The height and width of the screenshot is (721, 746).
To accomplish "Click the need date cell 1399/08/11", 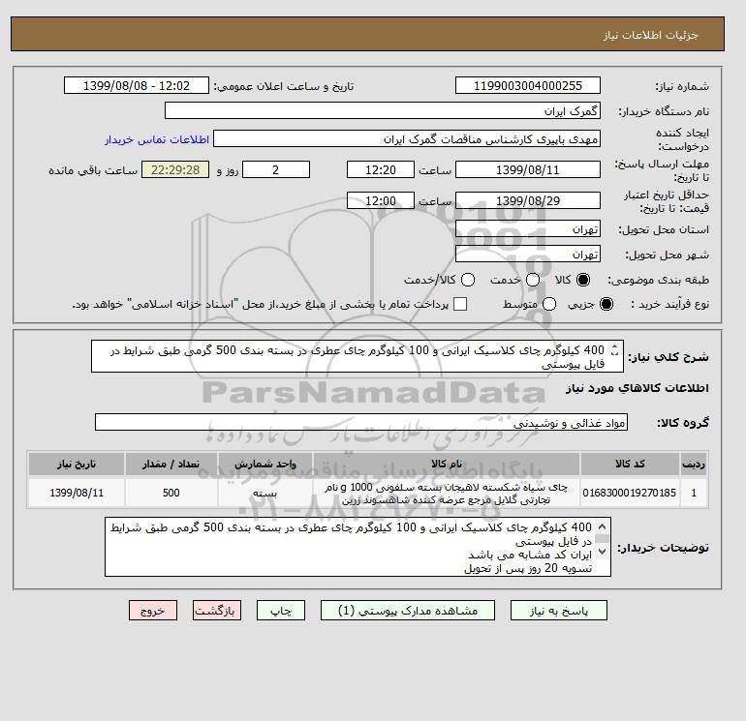I will 77,493.
